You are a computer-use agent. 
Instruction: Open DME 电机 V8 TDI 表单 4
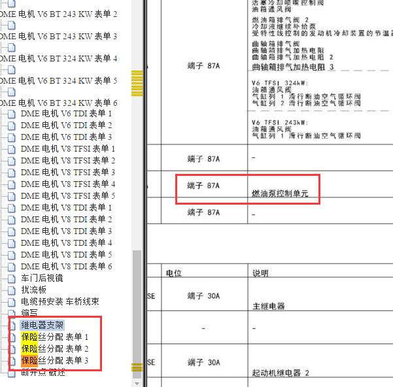(x=66, y=243)
